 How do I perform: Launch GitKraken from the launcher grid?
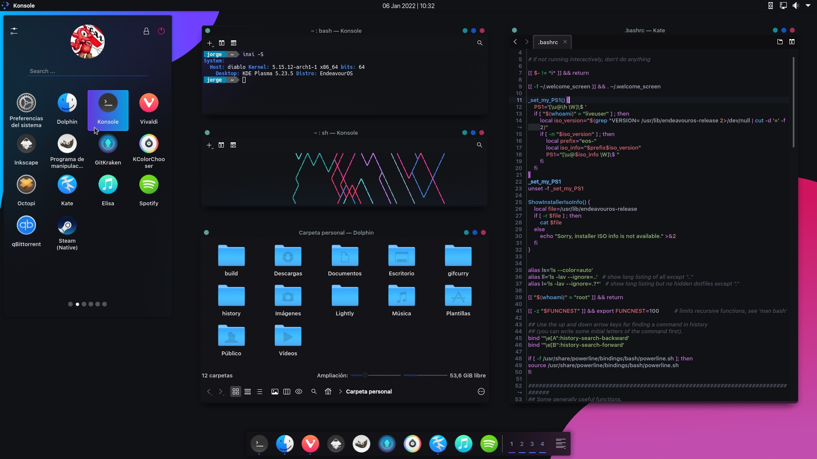pyautogui.click(x=108, y=150)
